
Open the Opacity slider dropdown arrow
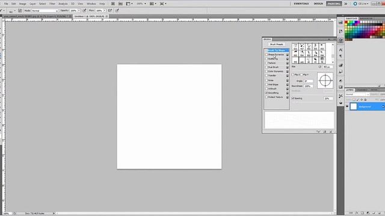[79, 11]
